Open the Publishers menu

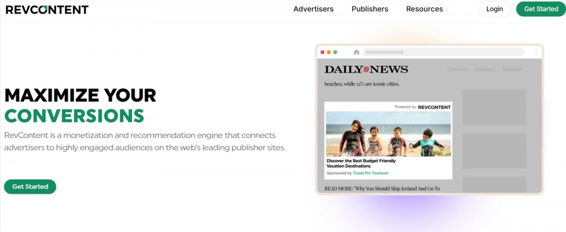point(370,9)
